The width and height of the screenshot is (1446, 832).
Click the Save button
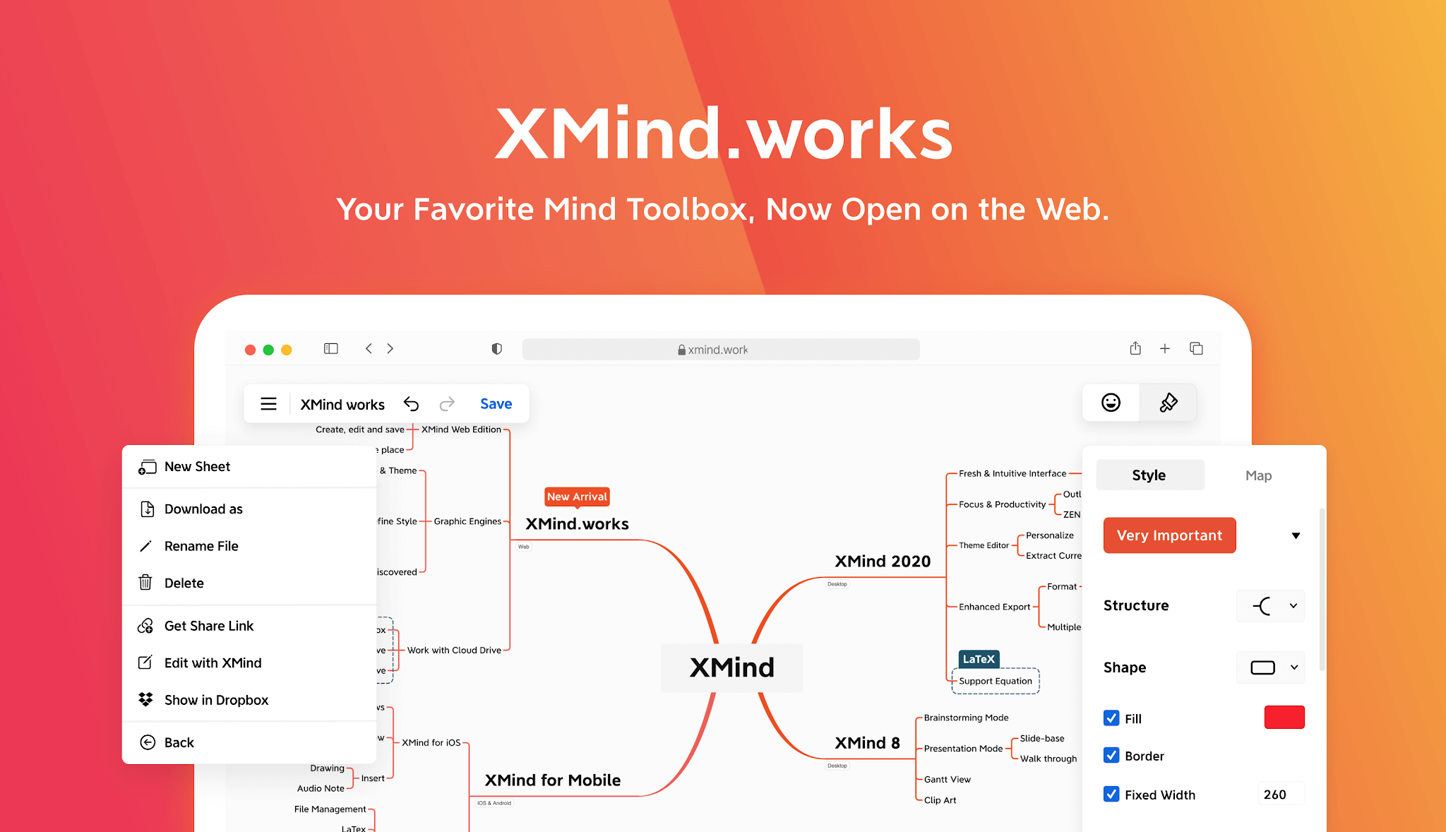coord(496,403)
